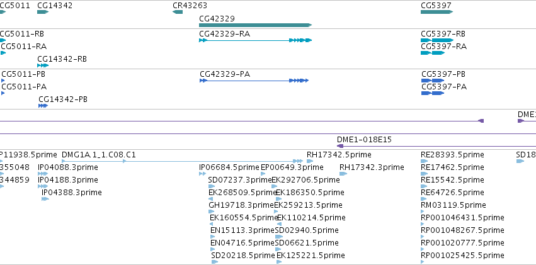
Task: Click the CG5397-PB protein glyph
Action: coord(433,81)
